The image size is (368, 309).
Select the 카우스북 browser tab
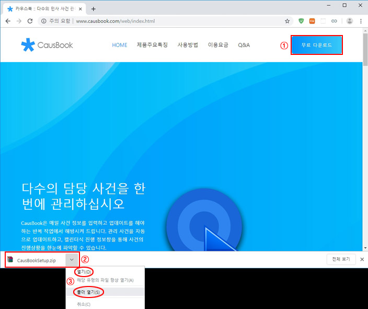click(x=44, y=9)
